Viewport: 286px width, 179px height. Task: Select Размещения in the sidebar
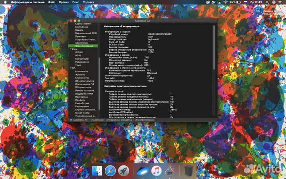[82, 62]
